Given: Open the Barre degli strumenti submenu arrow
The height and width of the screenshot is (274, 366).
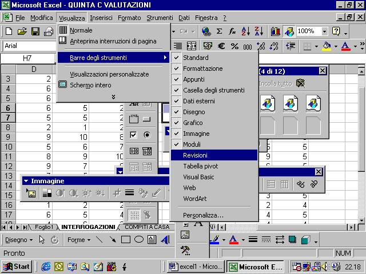Looking at the screenshot, I should coord(165,57).
